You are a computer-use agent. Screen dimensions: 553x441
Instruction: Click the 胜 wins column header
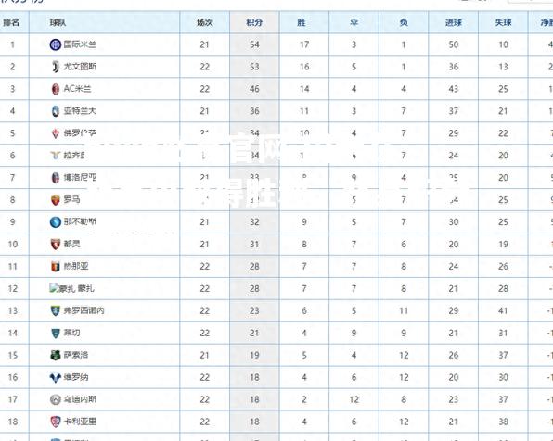point(304,22)
